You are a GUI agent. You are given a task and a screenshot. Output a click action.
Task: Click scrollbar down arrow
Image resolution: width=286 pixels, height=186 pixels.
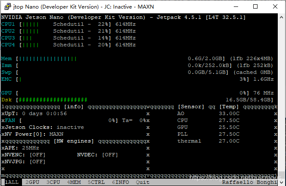(x=281, y=182)
